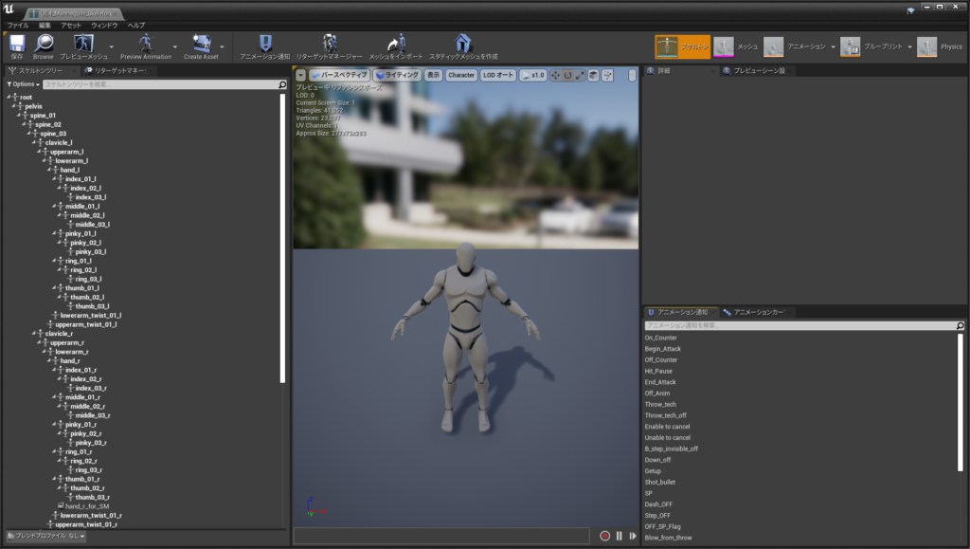Switch to スケルトン editor mode
The width and height of the screenshot is (970, 549).
tap(682, 46)
